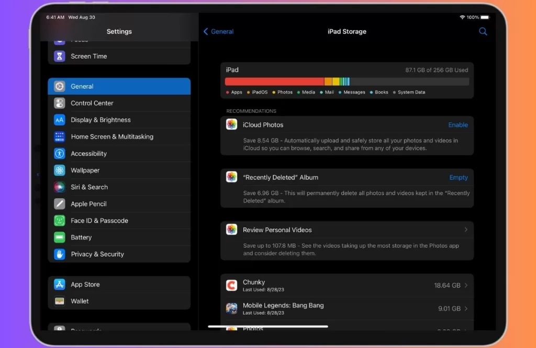Tap iPad Storage page title

pyautogui.click(x=347, y=31)
